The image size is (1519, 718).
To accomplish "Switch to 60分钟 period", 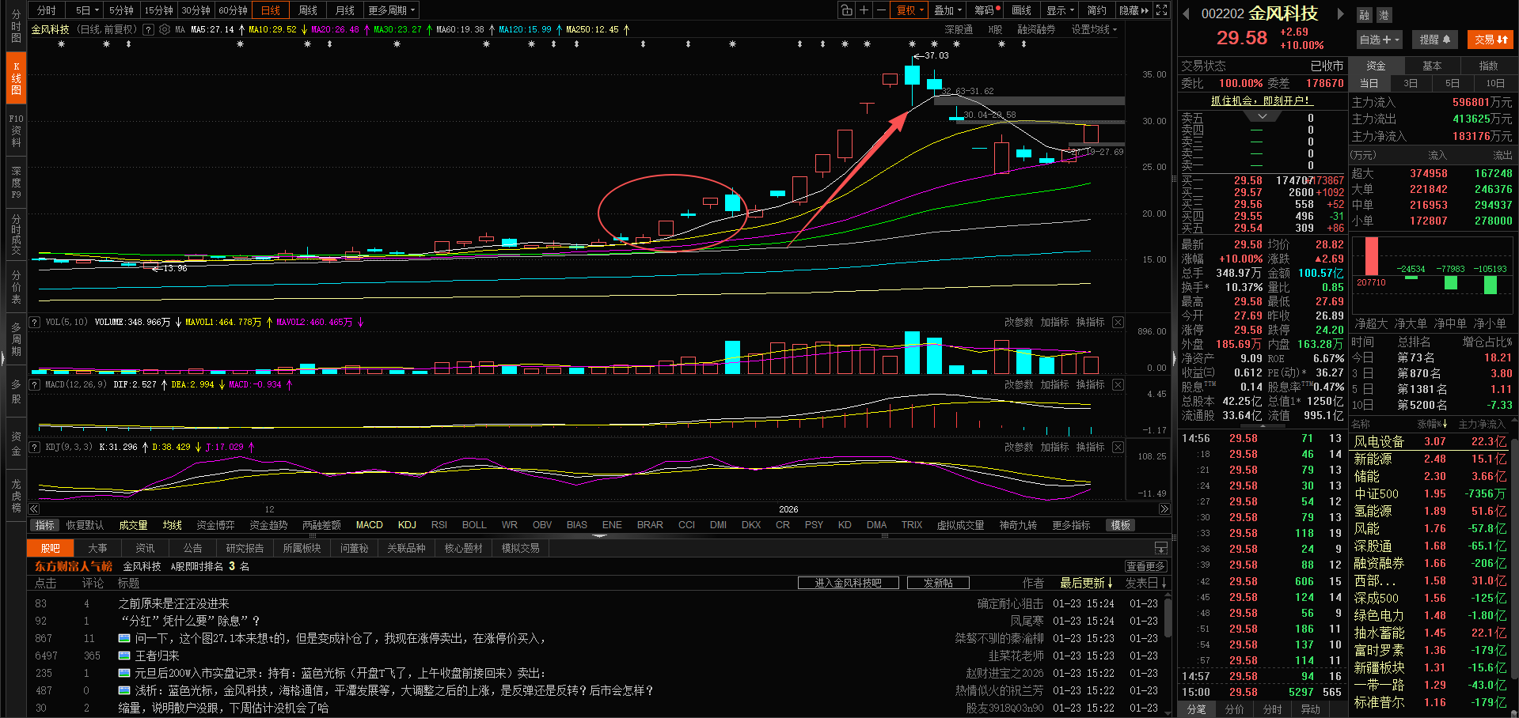I will point(234,10).
